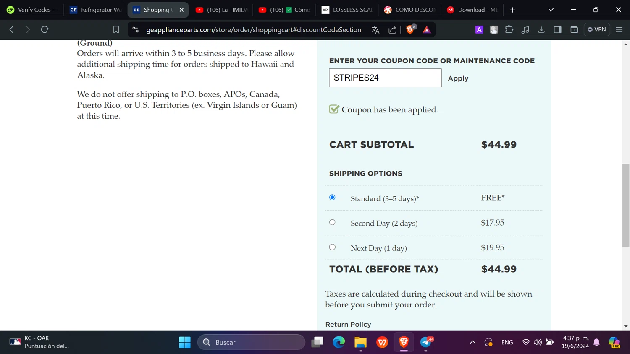Screen dimensions: 630x354
Task: Click the page vertical scrollbar thumb
Action: pyautogui.click(x=626, y=205)
